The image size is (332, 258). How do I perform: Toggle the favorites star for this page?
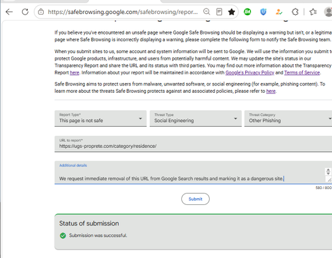(x=232, y=12)
